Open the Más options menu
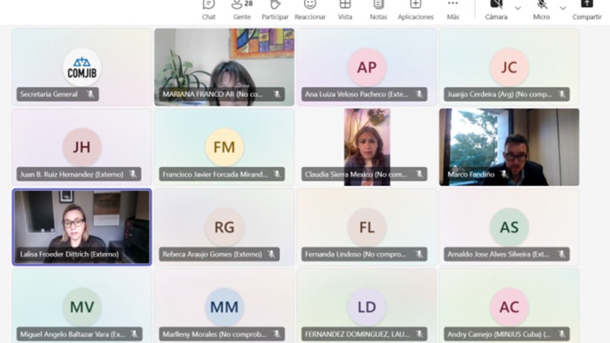Image resolution: width=610 pixels, height=343 pixels. pyautogui.click(x=453, y=10)
